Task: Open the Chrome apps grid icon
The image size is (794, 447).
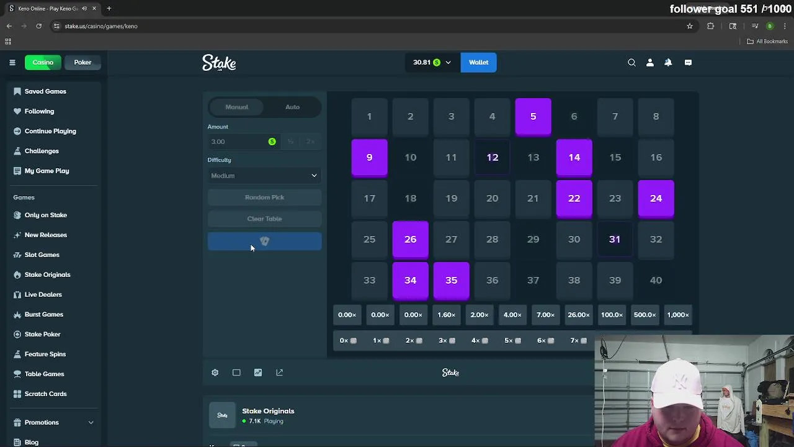Action: pos(8,42)
